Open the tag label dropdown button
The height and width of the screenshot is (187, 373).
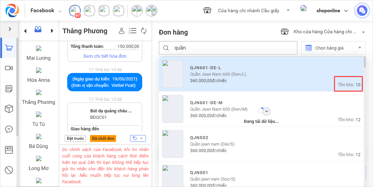[138, 138]
